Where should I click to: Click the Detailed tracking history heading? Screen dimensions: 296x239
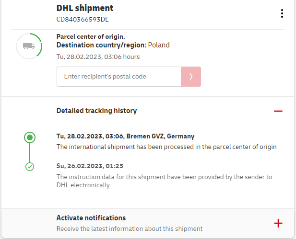(96, 111)
